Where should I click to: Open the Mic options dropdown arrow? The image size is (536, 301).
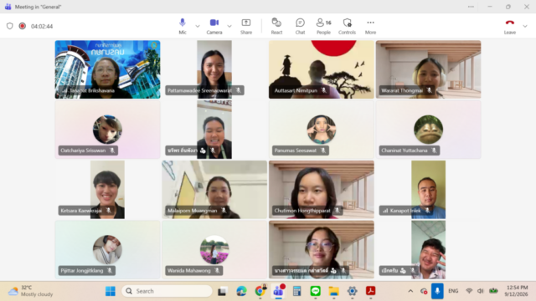(x=198, y=26)
